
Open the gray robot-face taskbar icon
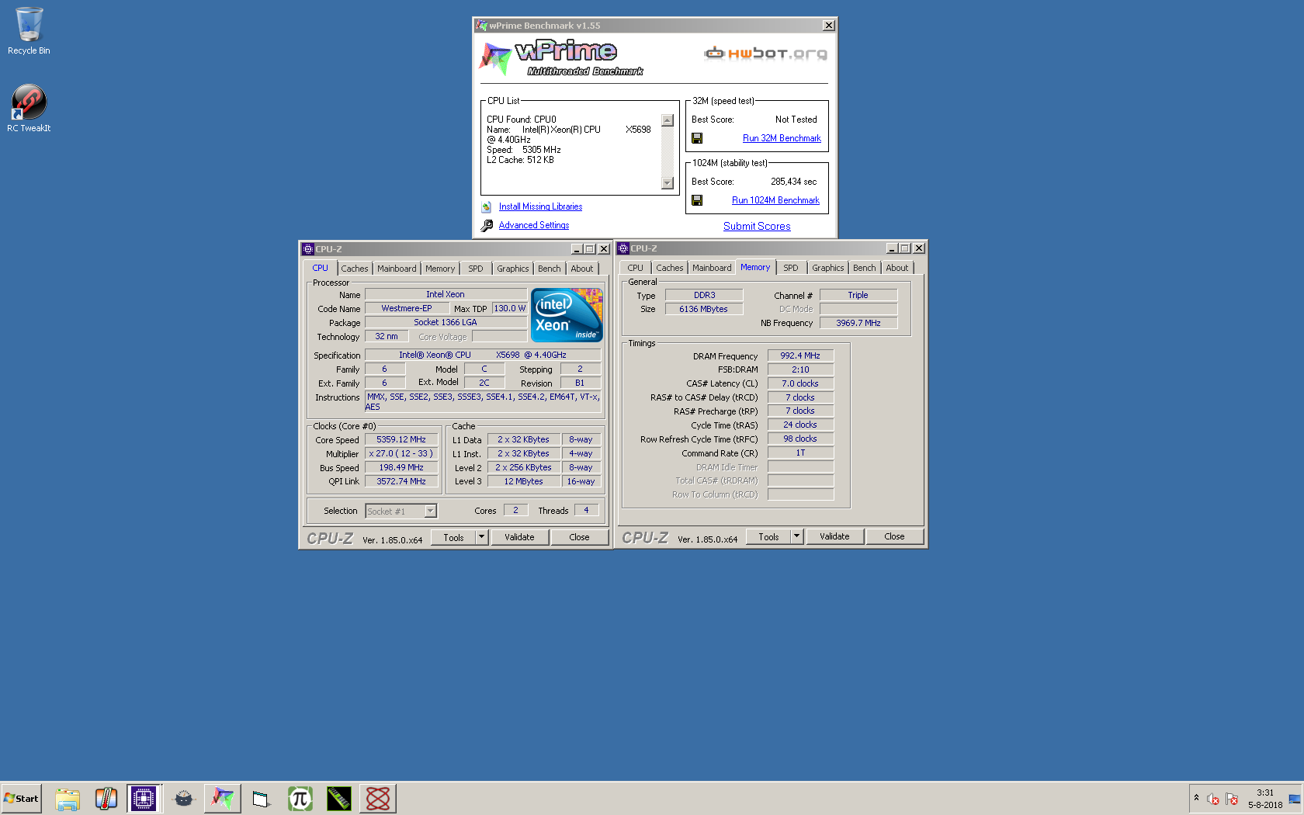pyautogui.click(x=183, y=798)
